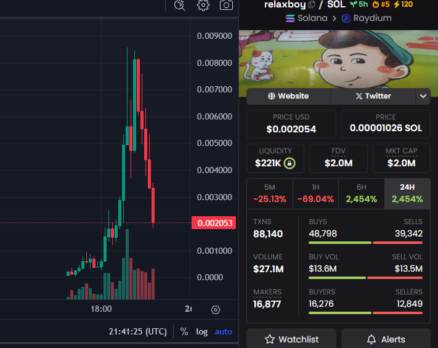Toggle percentage scale on the chart
The width and height of the screenshot is (438, 348).
tap(184, 331)
